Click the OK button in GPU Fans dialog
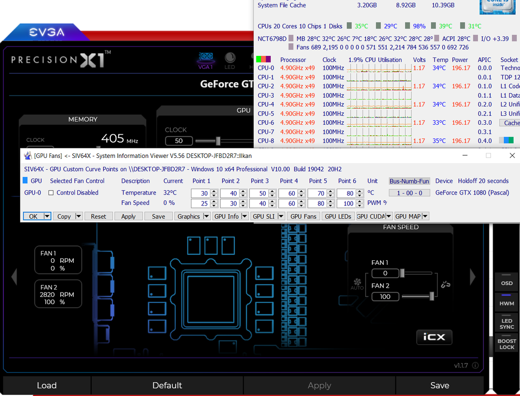 [x=33, y=216]
